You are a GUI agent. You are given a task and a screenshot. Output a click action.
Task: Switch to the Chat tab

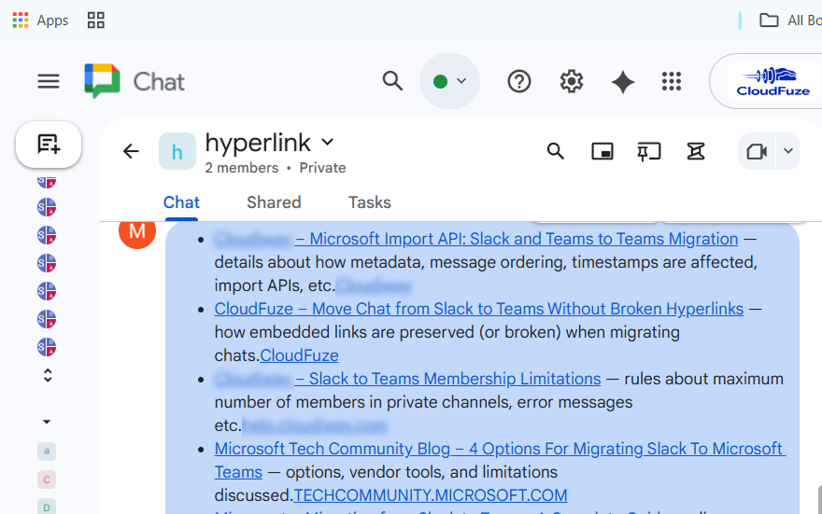coord(181,202)
